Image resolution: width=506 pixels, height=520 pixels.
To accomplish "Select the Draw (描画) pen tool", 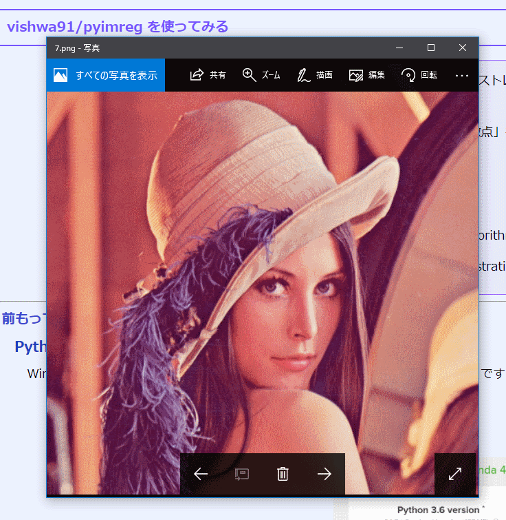I will pyautogui.click(x=303, y=75).
